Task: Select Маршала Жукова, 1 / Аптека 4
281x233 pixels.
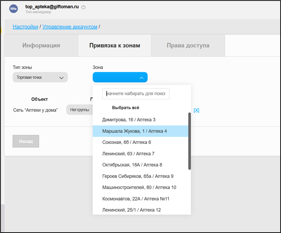Action: (x=134, y=131)
